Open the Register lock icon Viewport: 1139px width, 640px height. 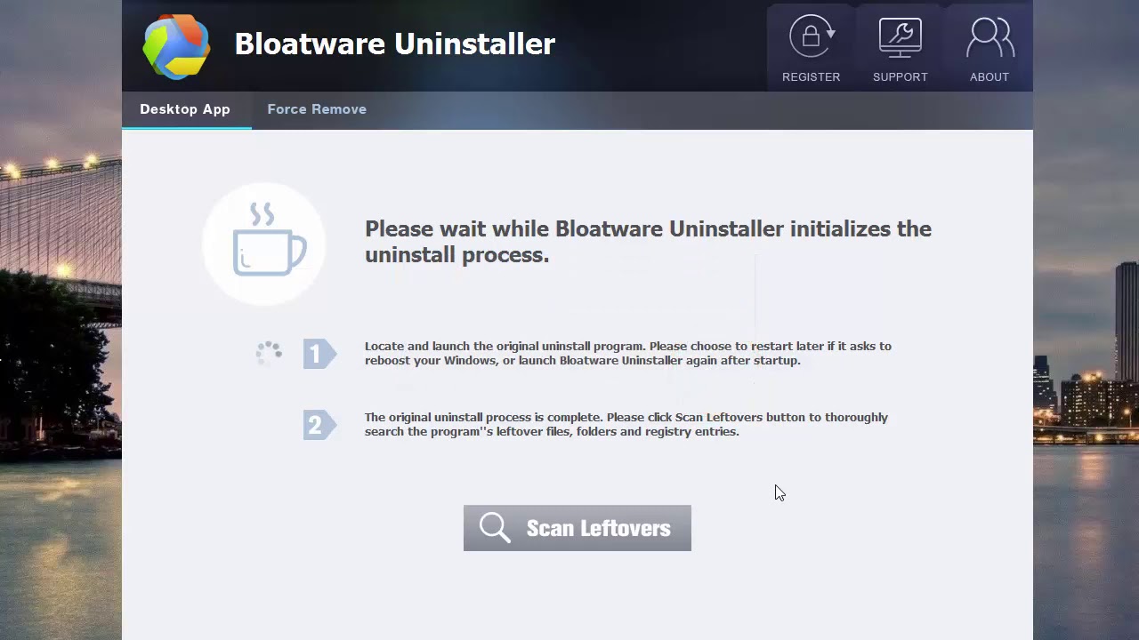[812, 37]
